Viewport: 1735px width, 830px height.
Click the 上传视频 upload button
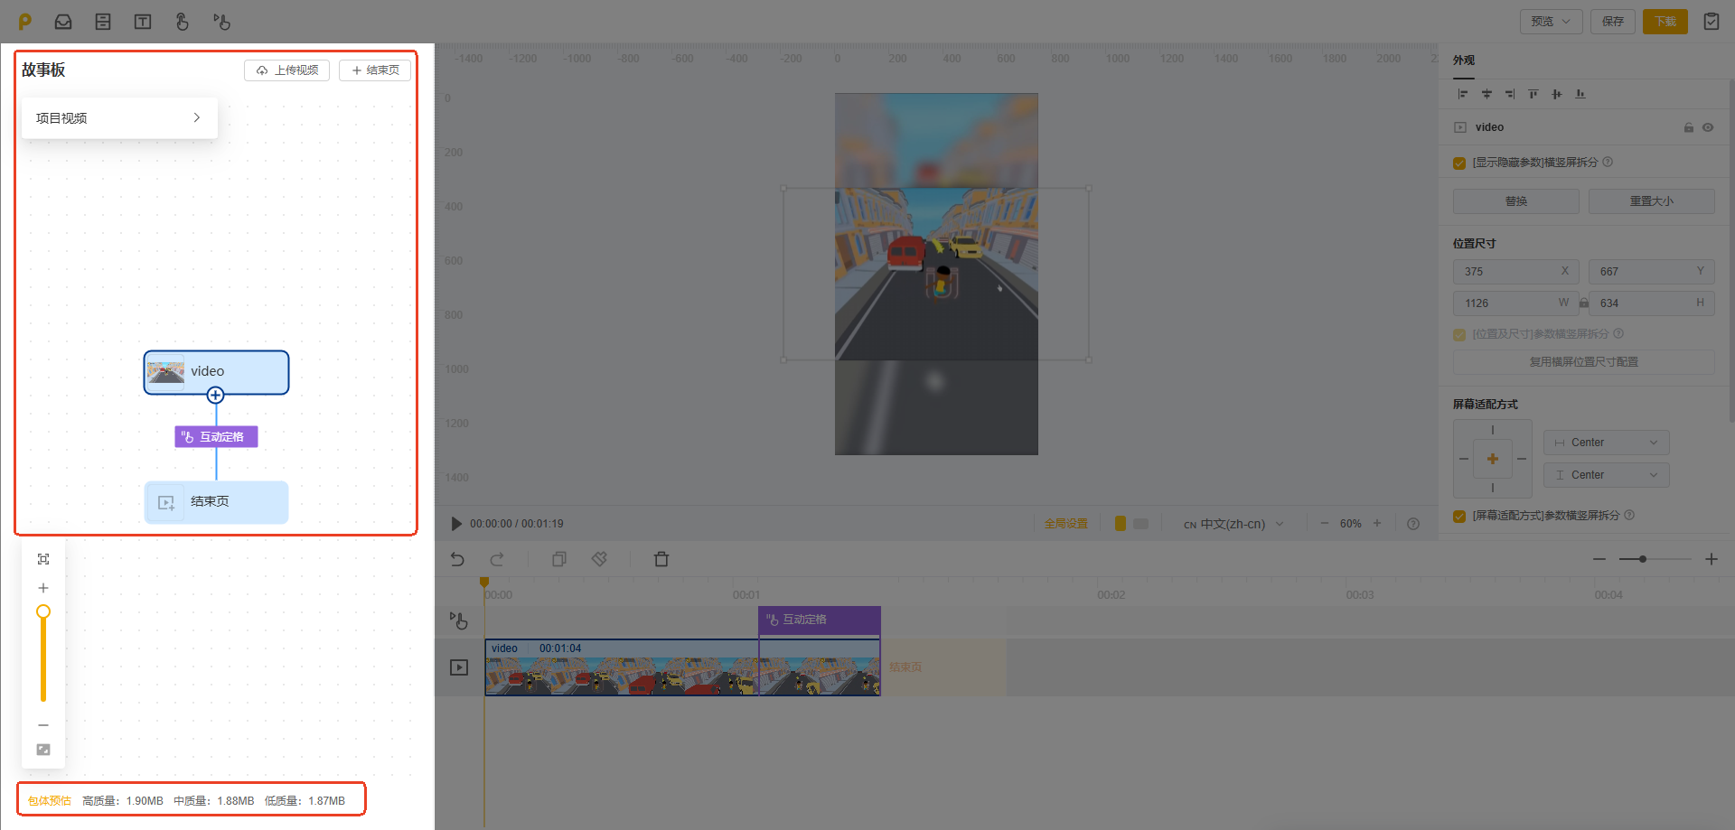tap(286, 70)
